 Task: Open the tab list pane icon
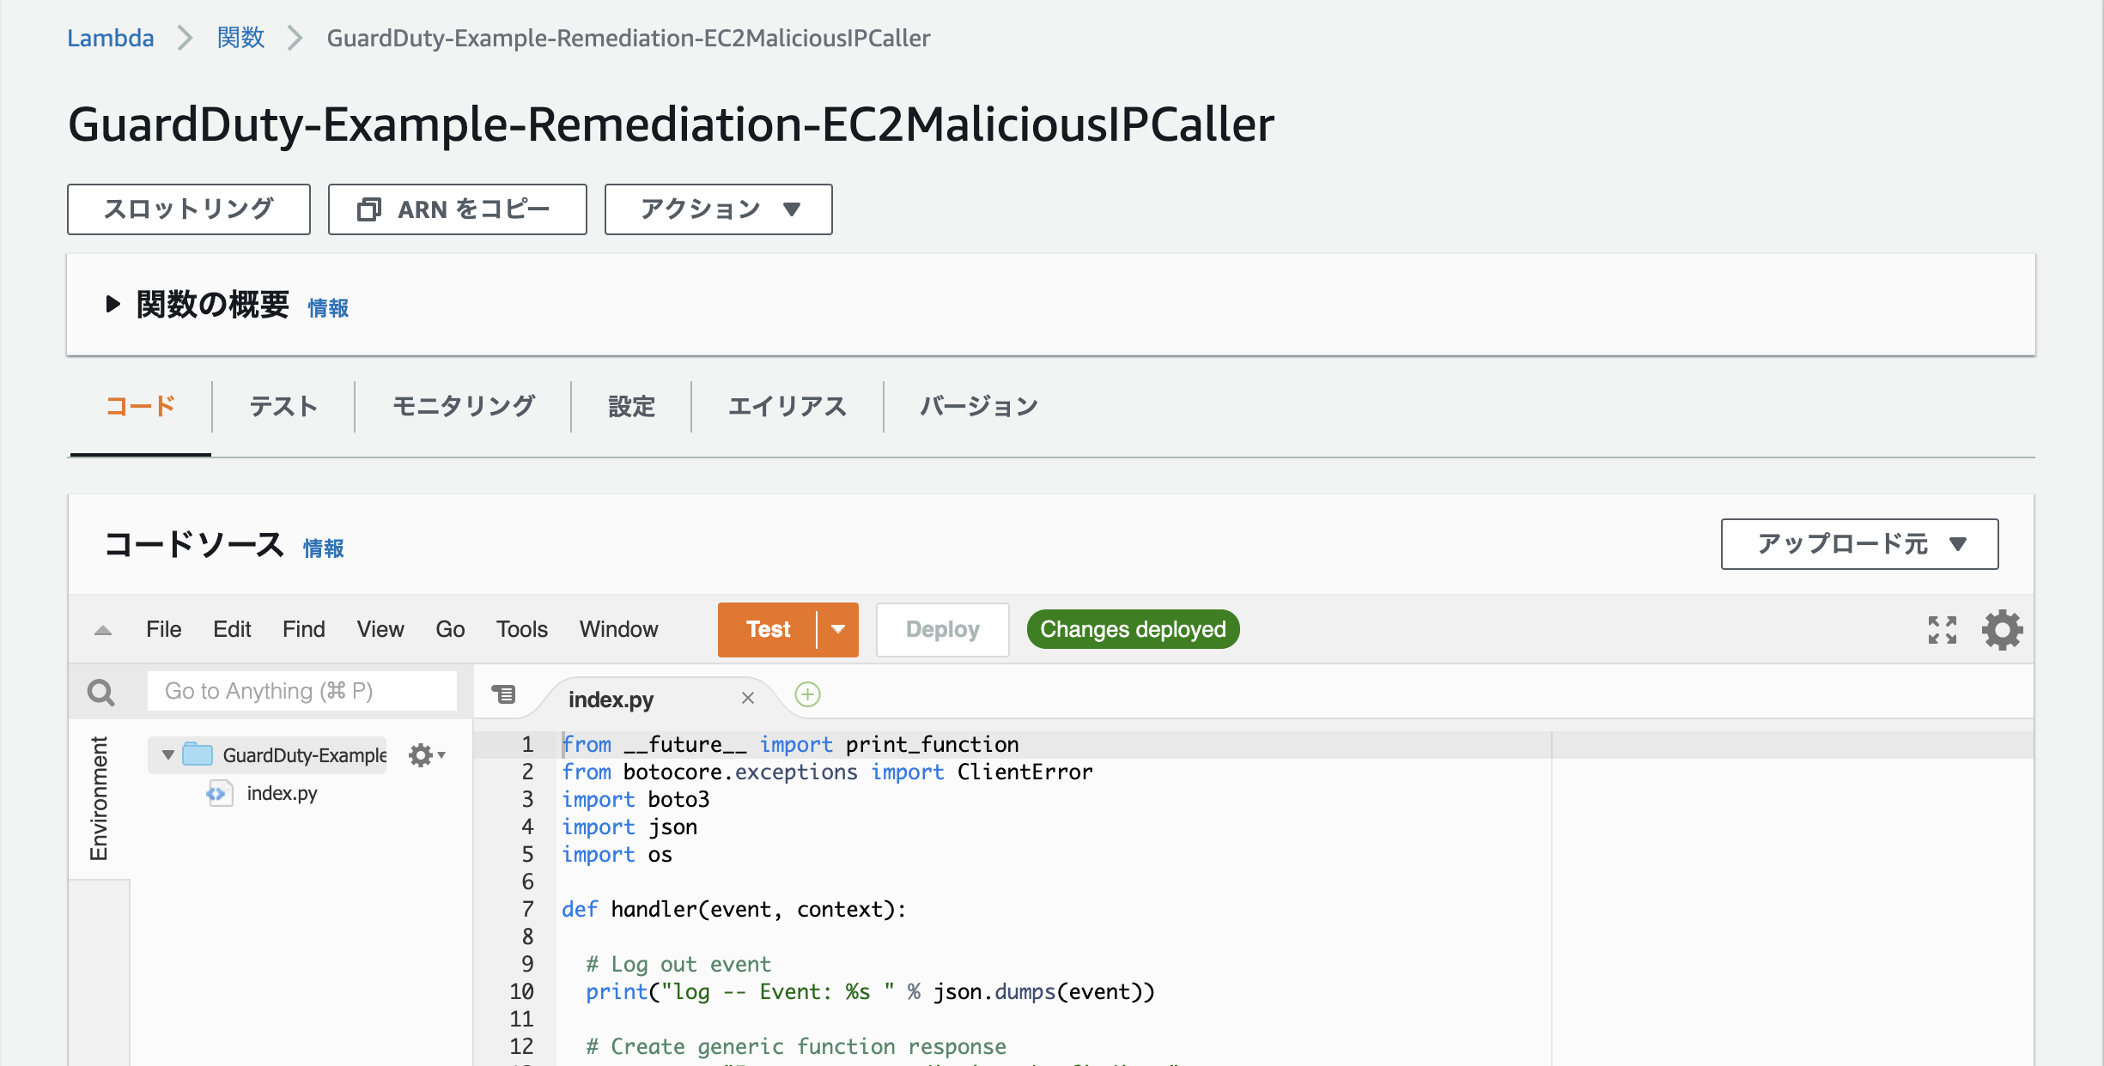pyautogui.click(x=503, y=694)
